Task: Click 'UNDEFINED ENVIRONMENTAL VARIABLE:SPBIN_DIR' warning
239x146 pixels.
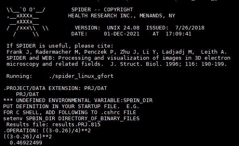Action: (x=84, y=100)
